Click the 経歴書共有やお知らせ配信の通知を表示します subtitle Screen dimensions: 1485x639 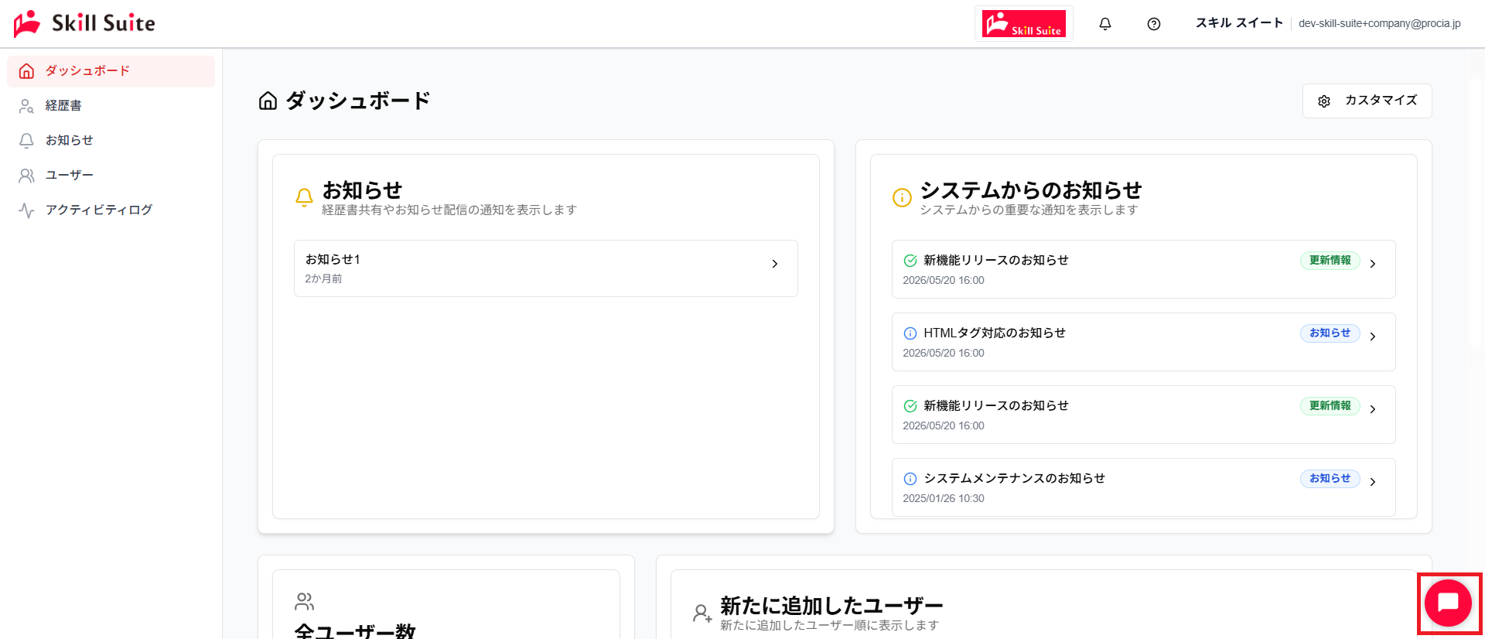449,210
